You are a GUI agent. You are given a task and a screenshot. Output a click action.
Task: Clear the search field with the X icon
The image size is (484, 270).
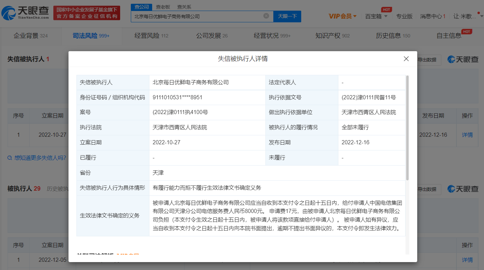(266, 16)
